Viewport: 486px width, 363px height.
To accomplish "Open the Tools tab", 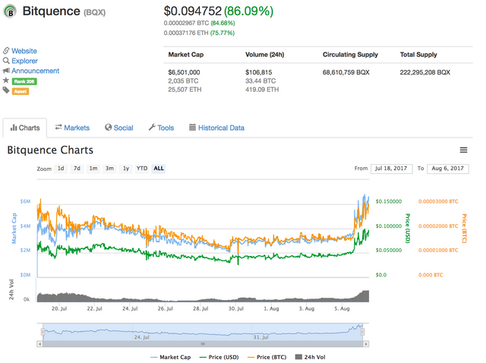I will [x=161, y=128].
